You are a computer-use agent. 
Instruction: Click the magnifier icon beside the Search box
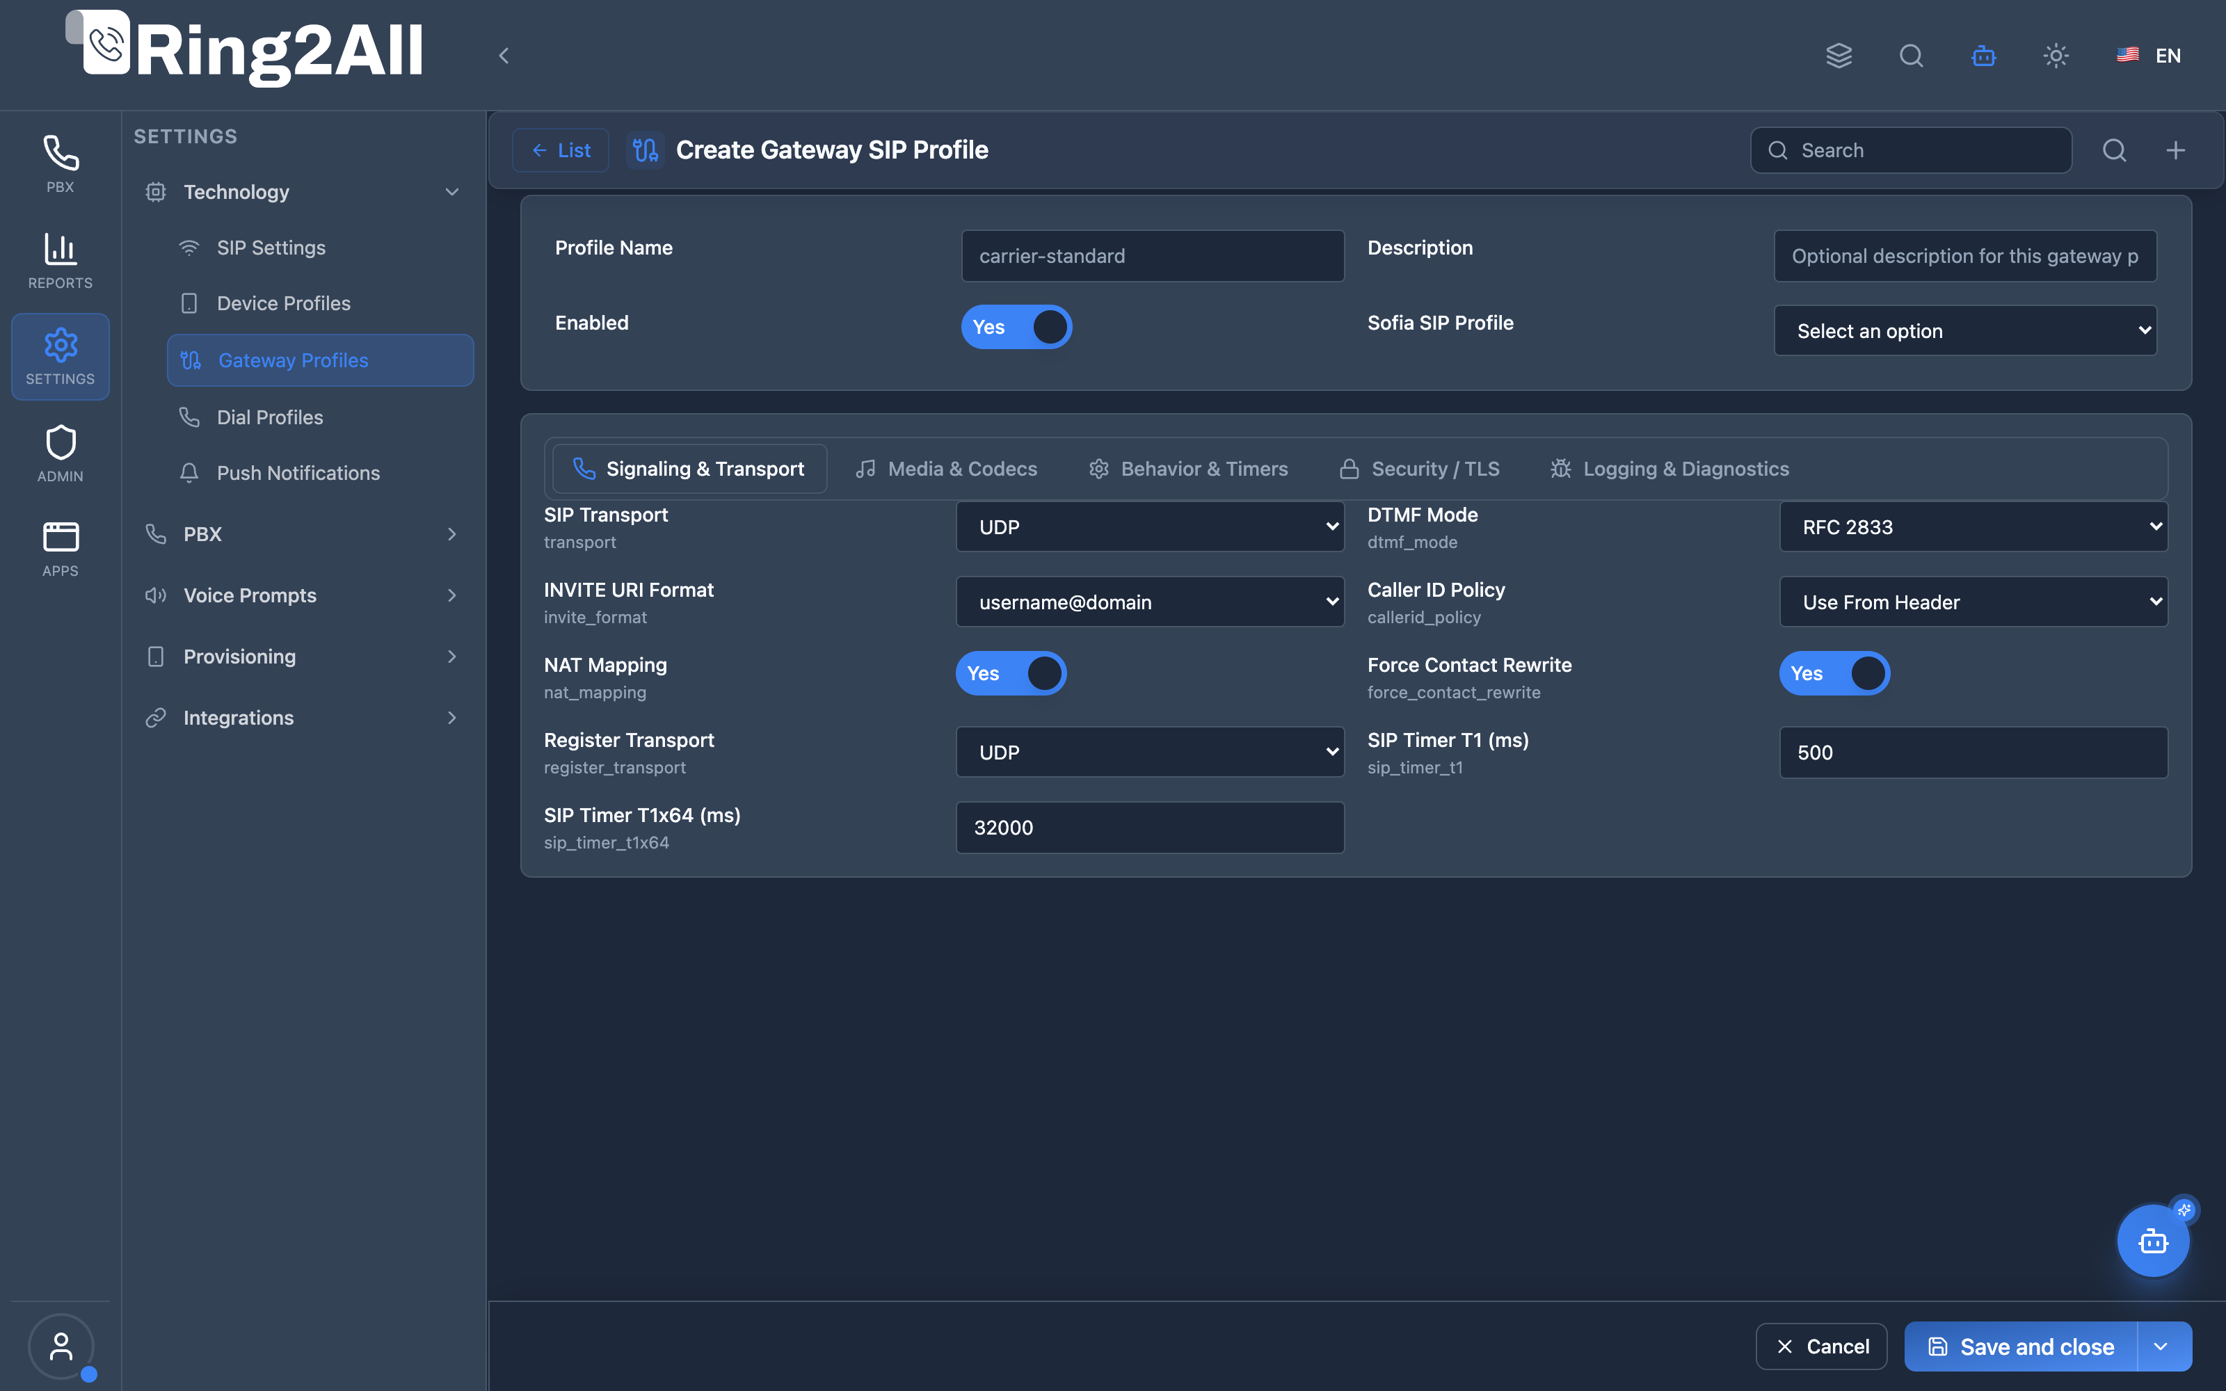[2115, 150]
